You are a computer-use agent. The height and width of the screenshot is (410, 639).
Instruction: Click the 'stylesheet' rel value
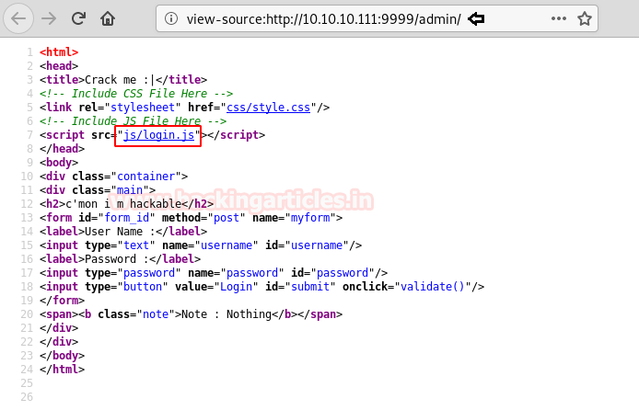[x=143, y=108]
